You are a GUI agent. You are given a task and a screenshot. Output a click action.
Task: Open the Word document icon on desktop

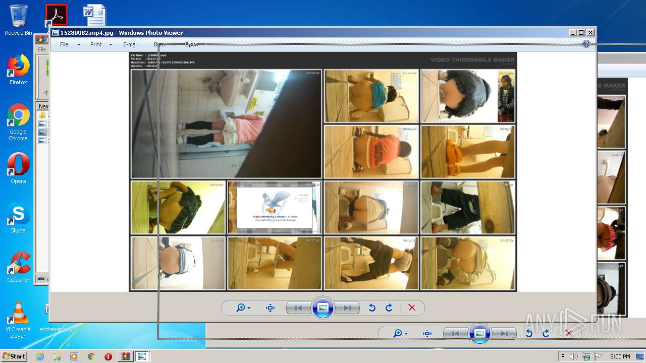coord(94,15)
